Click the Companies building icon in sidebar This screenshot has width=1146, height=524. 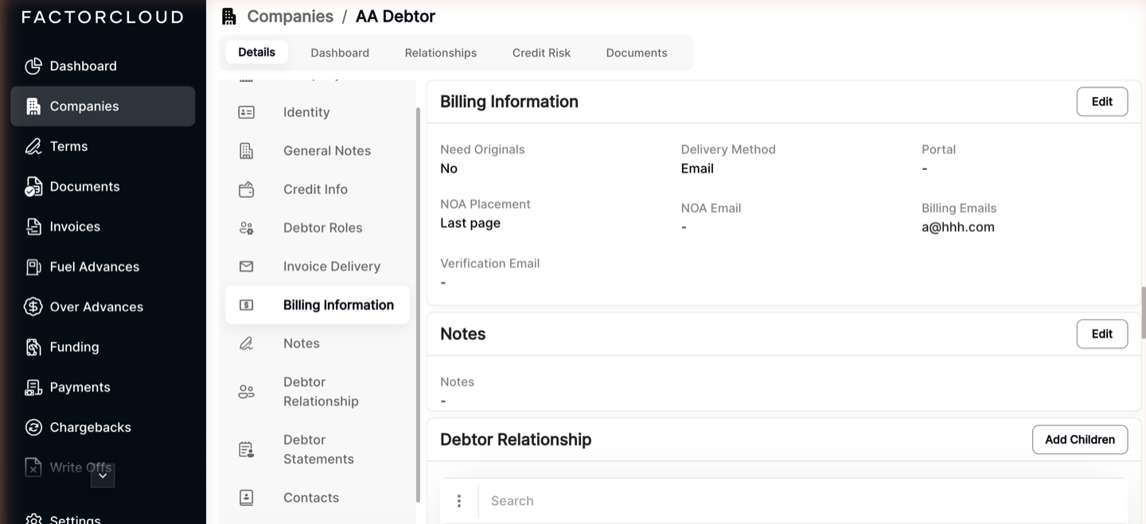[x=33, y=107]
